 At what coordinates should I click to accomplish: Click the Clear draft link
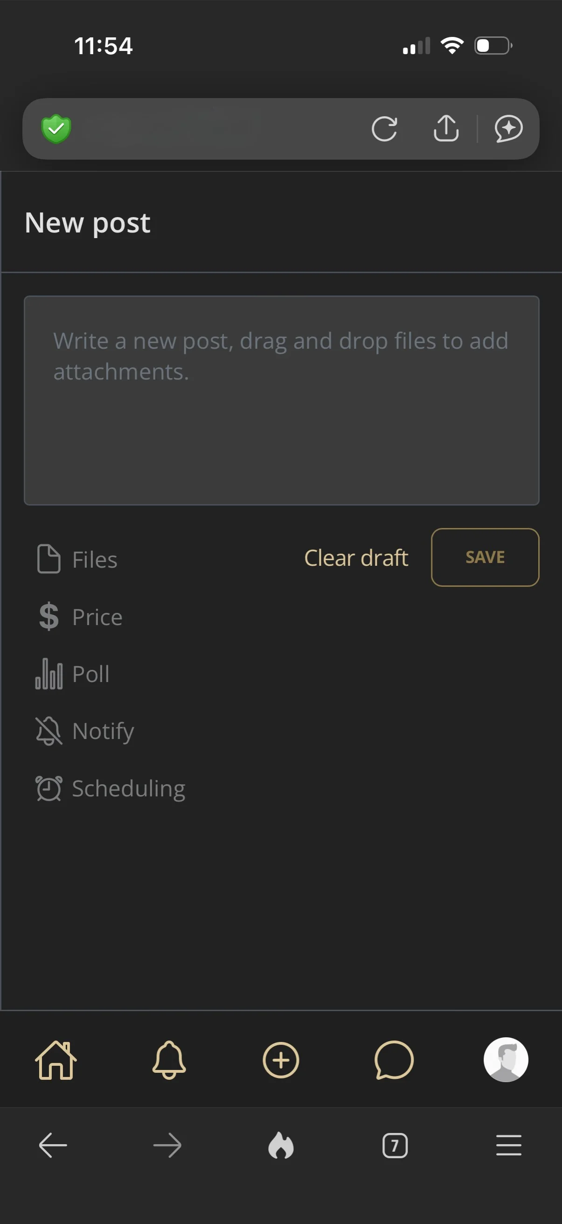(356, 558)
